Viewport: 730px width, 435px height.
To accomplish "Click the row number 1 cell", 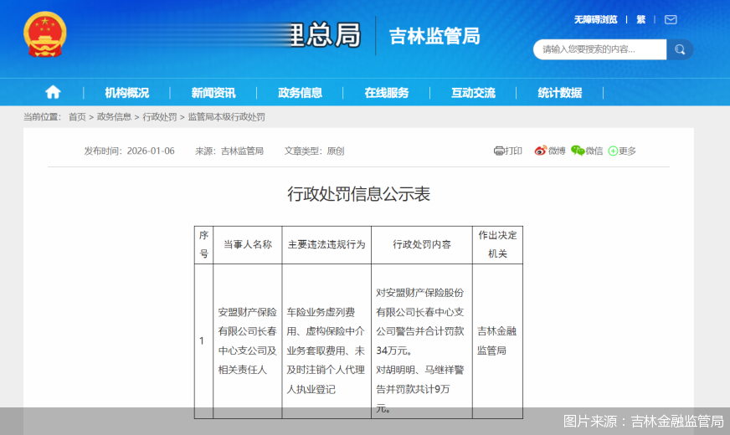I will click(x=204, y=340).
